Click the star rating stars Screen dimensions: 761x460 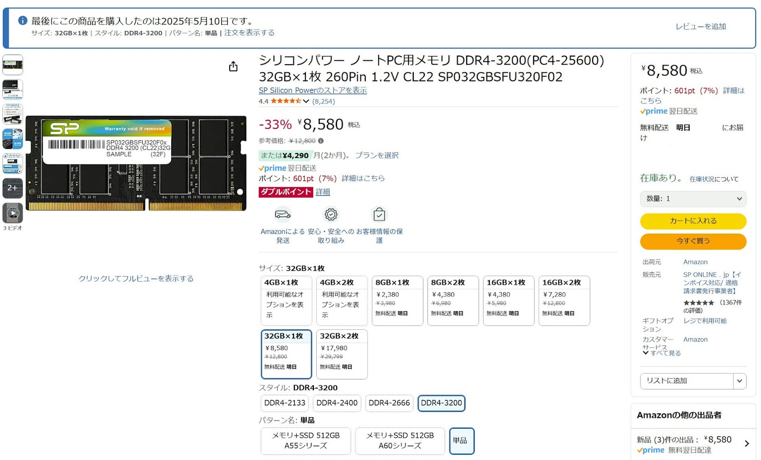pos(286,101)
